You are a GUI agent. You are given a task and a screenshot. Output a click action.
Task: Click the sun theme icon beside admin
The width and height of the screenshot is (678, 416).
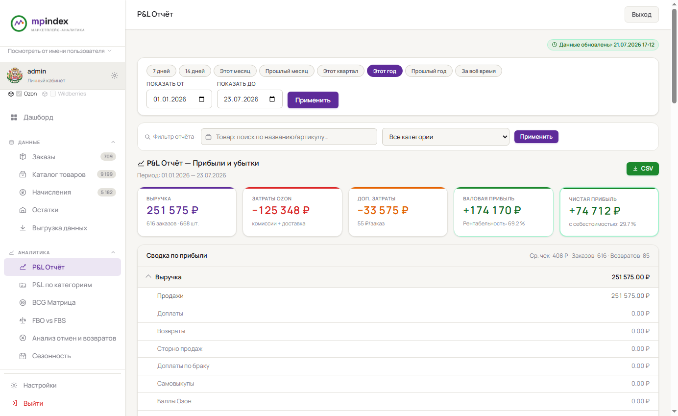(x=115, y=75)
